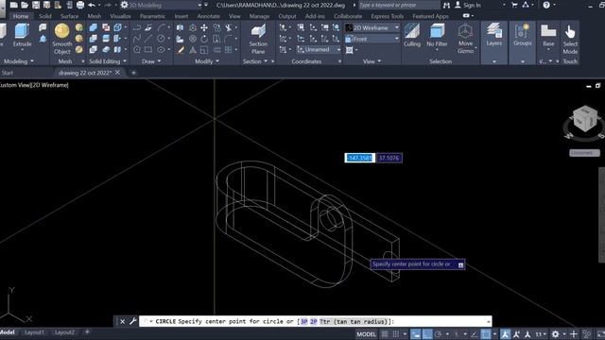This screenshot has width=605, height=340.
Task: Toggle dynamic input in status bar
Action: click(x=416, y=334)
